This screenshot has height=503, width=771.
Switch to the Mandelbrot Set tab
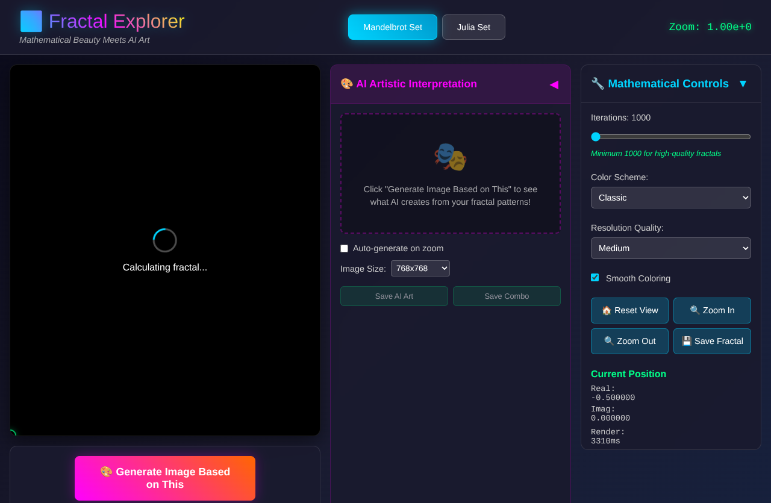[x=392, y=27]
